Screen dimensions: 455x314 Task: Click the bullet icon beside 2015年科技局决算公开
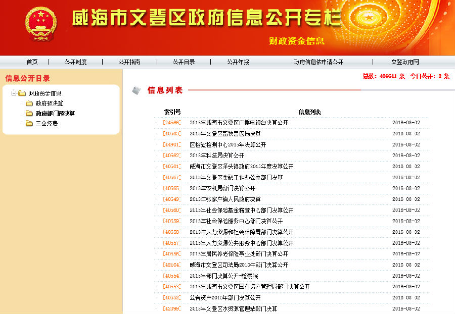[x=157, y=155]
